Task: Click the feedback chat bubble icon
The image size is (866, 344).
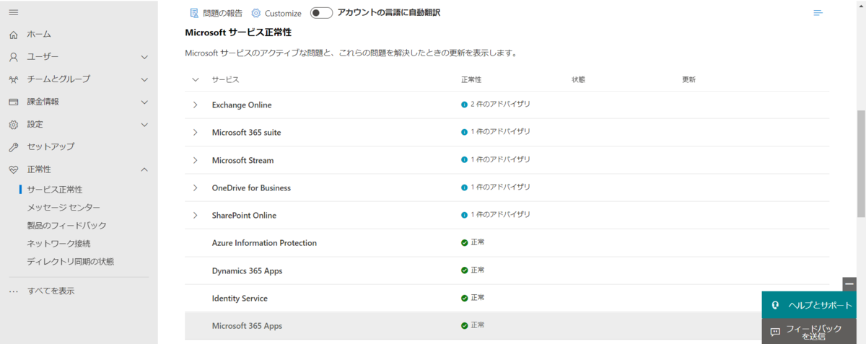Action: point(775,332)
